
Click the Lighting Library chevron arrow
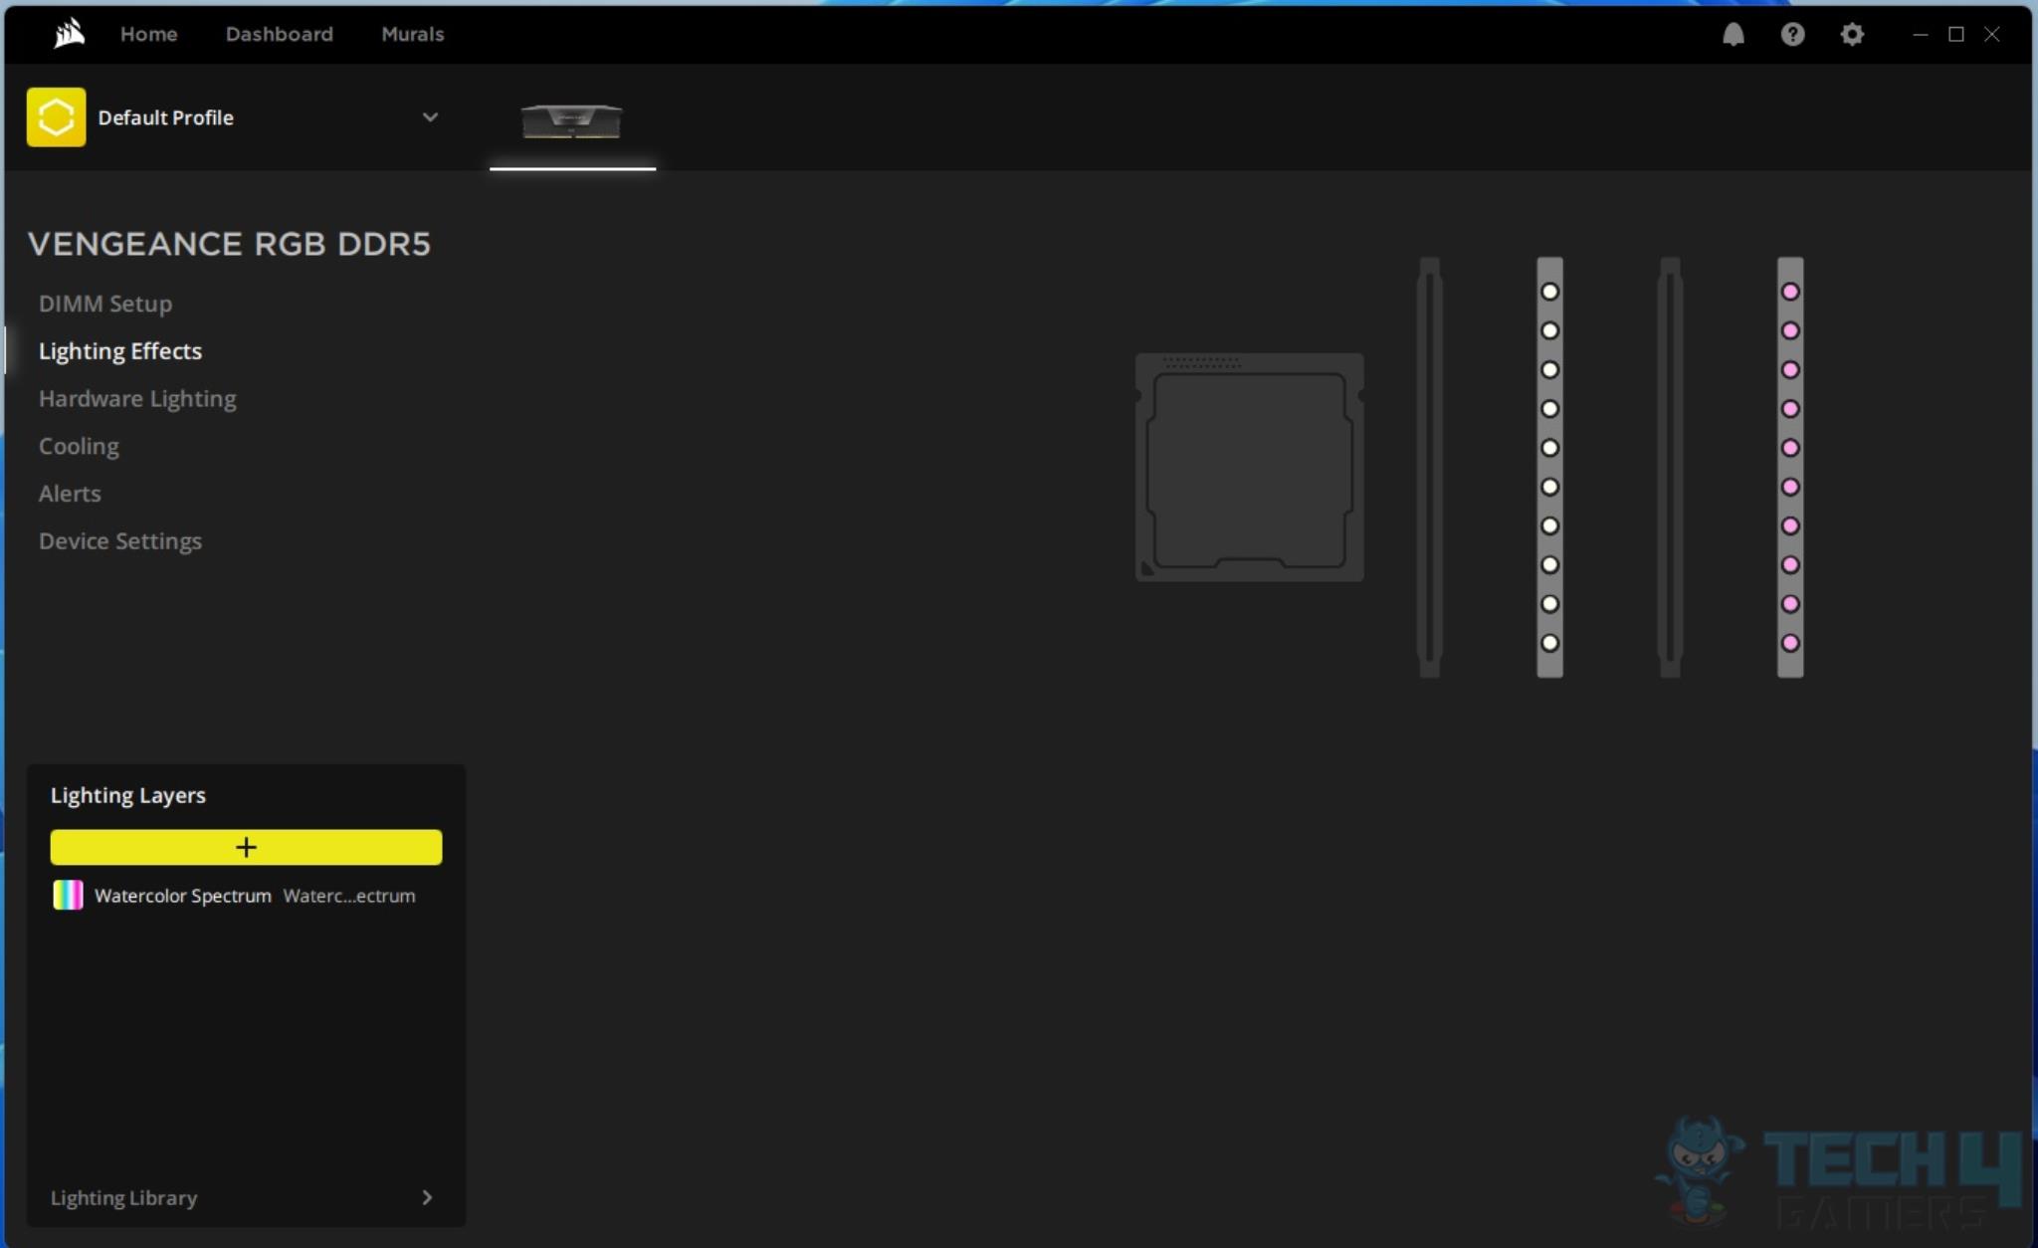[x=427, y=1197]
